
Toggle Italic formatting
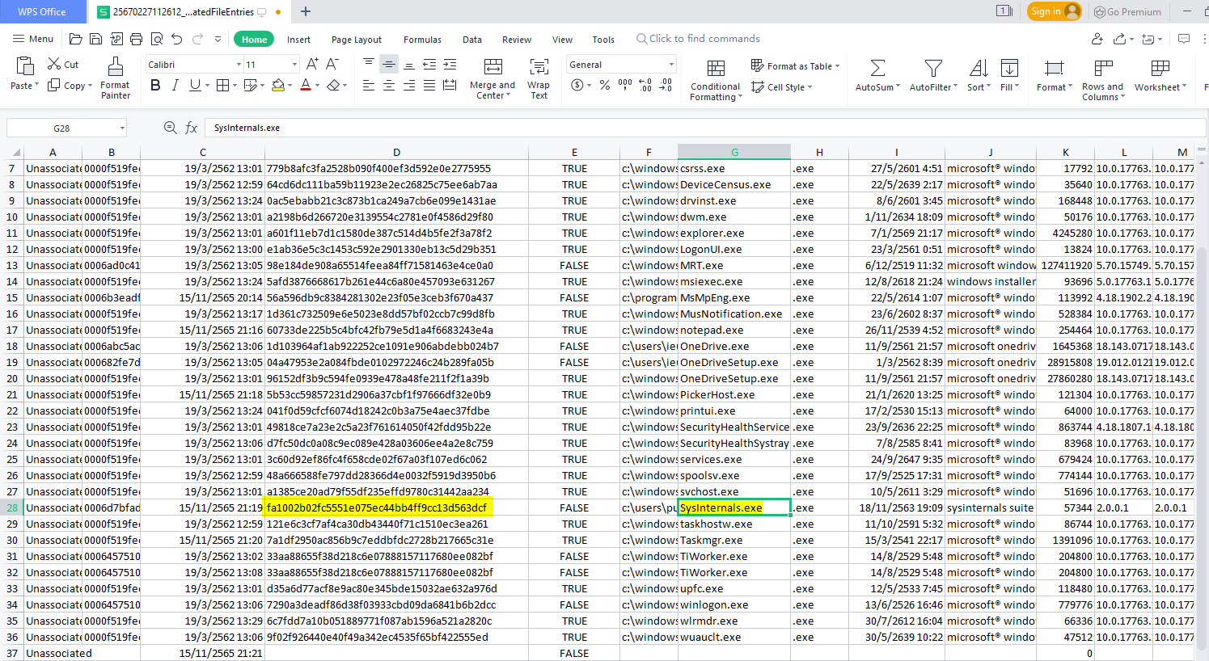(175, 86)
